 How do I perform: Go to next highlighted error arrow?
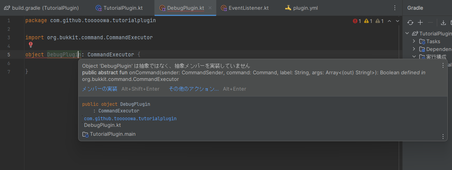coord(398,21)
